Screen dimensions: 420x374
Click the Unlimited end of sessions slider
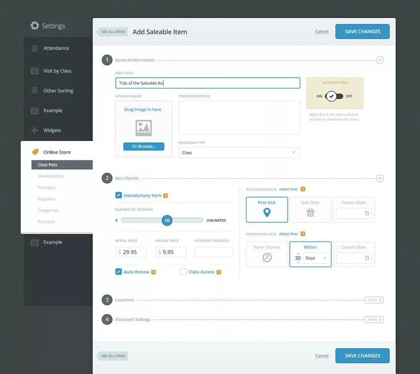(216, 220)
